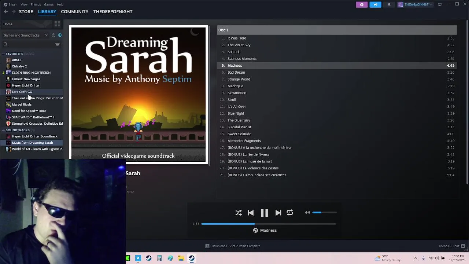Click the Fallout: New Vegas game icon

click(x=8, y=79)
